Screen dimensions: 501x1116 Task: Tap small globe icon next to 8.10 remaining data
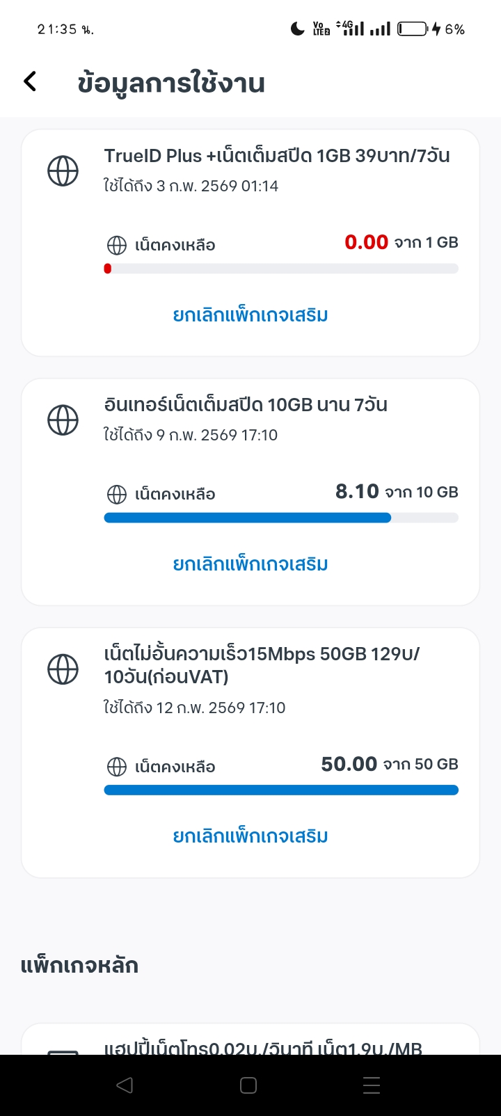(116, 495)
